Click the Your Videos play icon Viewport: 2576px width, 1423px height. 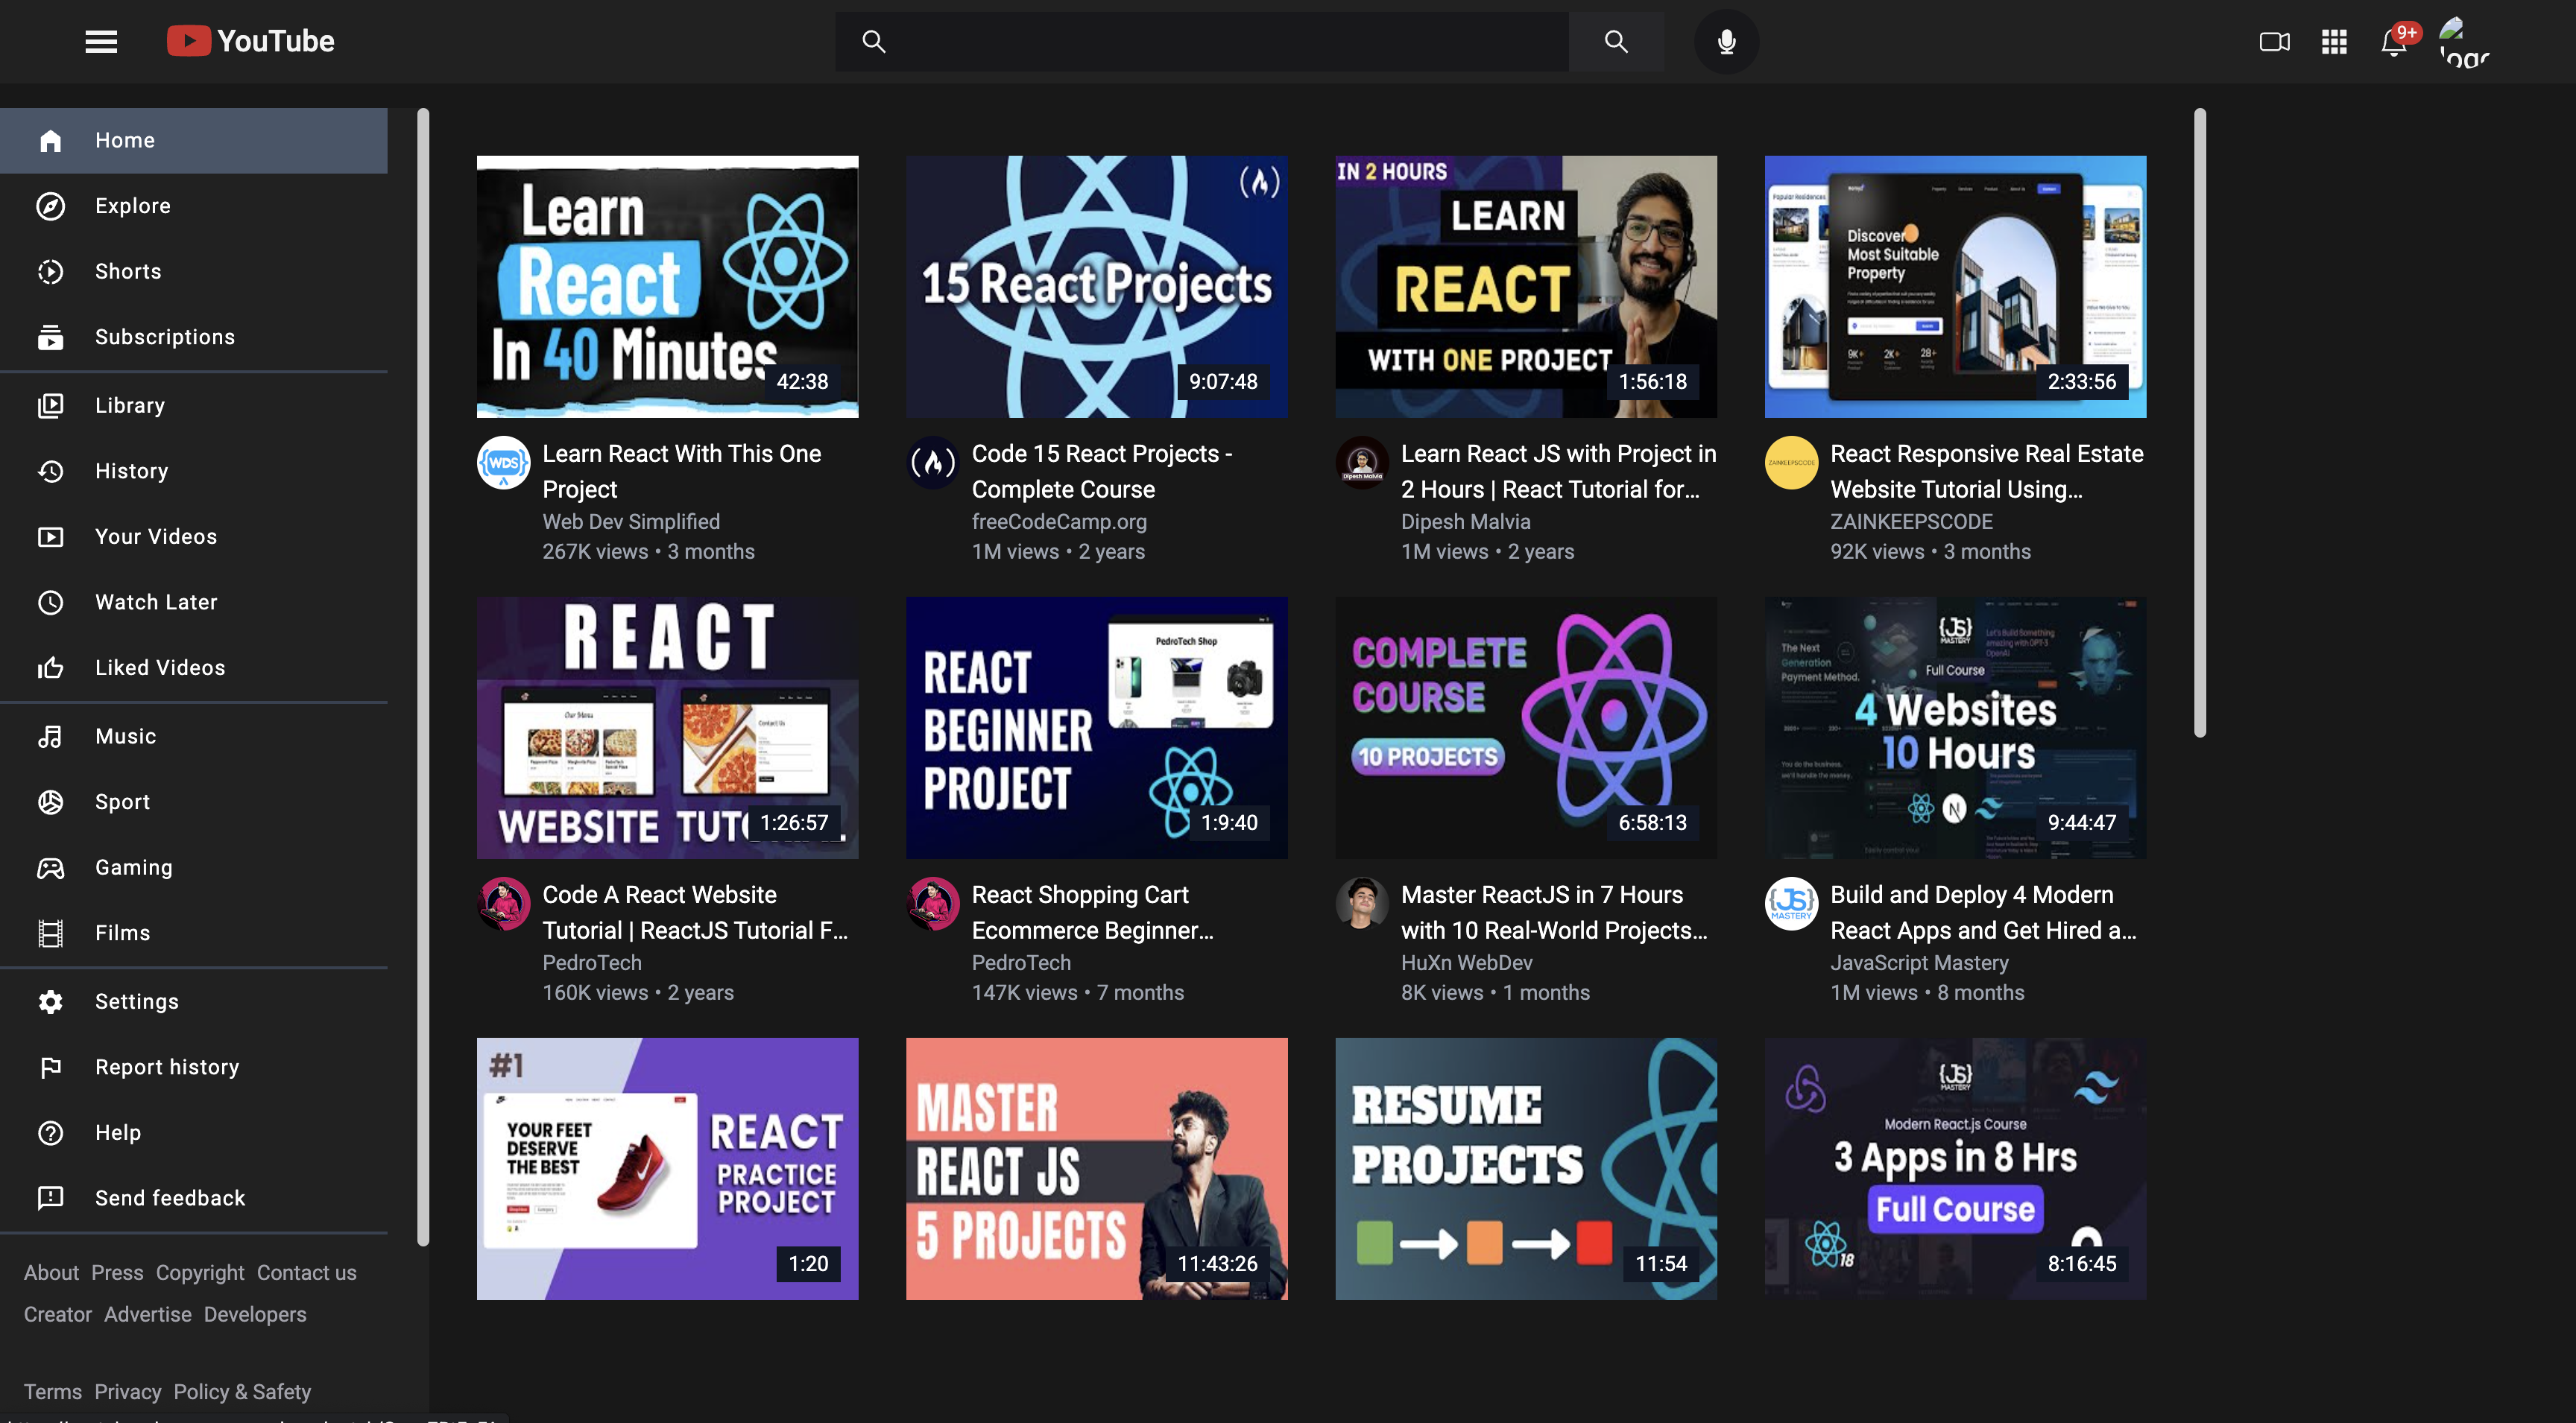[x=51, y=538]
